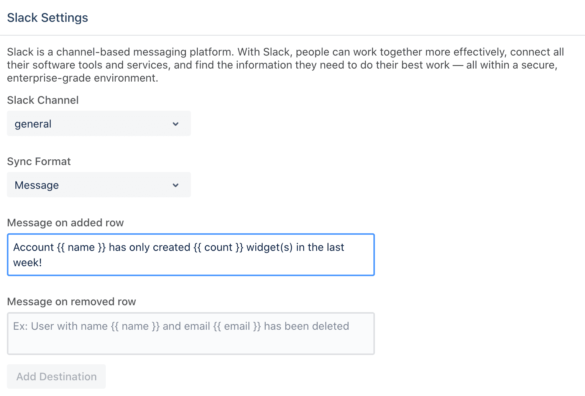
Task: Select the Slack description paragraph
Action: pyautogui.click(x=285, y=64)
